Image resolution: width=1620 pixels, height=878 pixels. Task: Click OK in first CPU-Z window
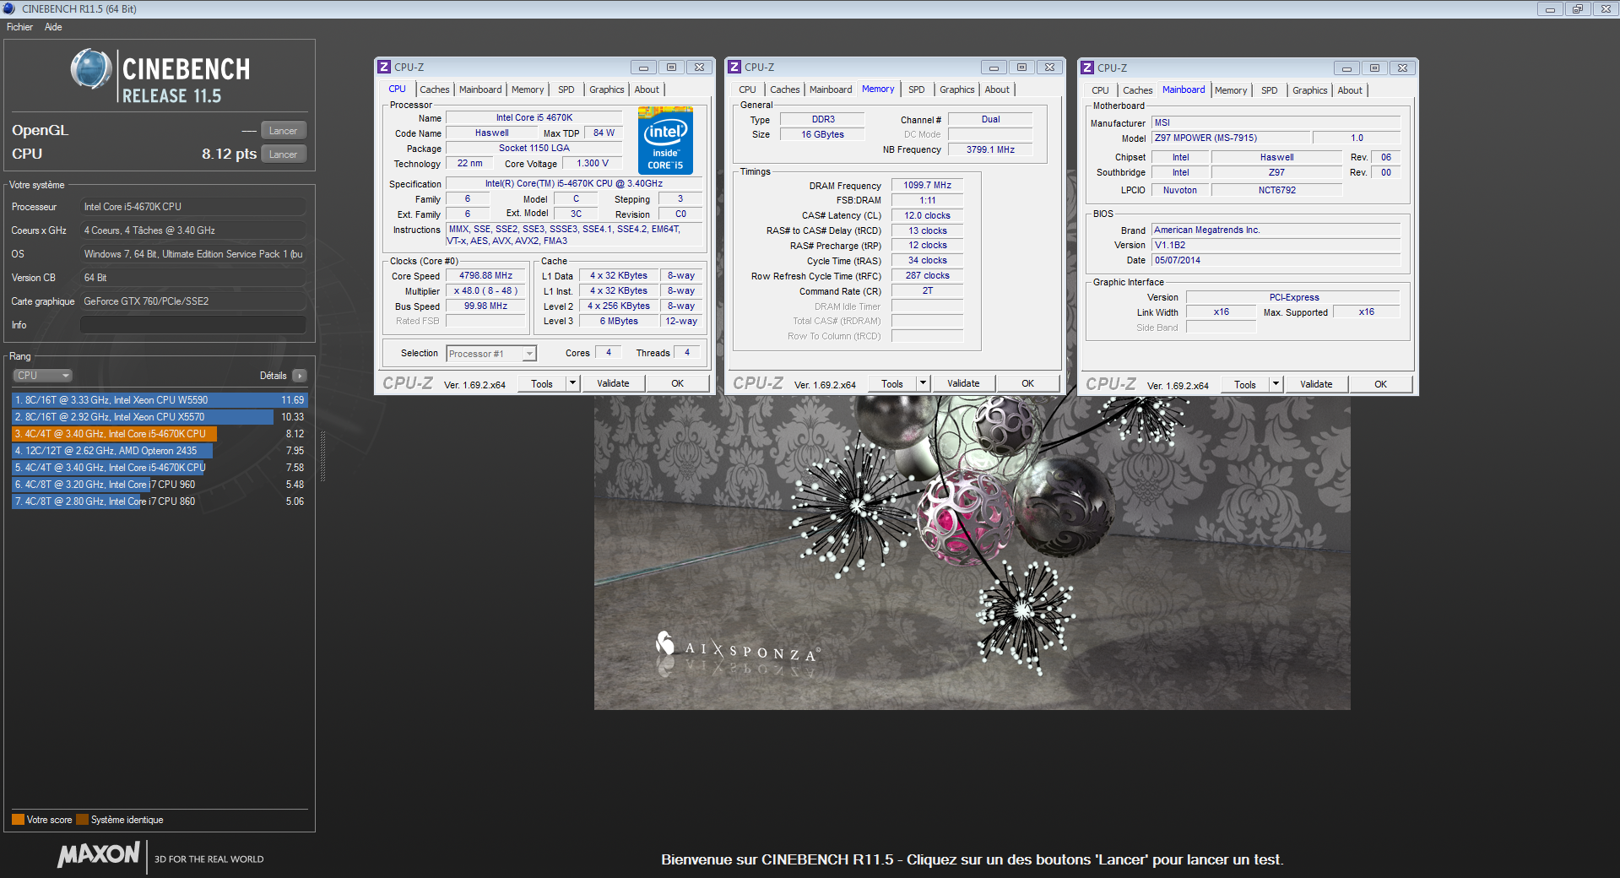pos(677,383)
